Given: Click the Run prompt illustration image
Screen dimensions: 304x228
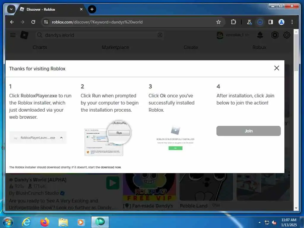Looking at the screenshot, I should 108,138.
